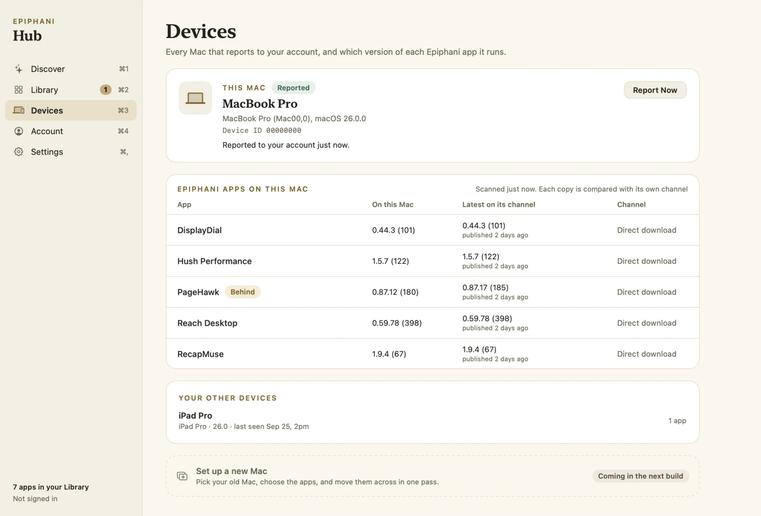
Task: Click the On this Mac column header
Action: pyautogui.click(x=393, y=204)
